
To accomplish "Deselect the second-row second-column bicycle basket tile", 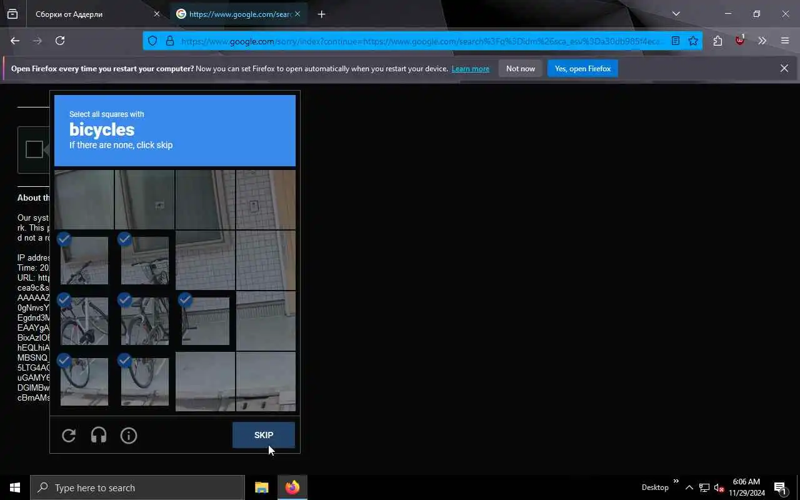I will (145, 260).
